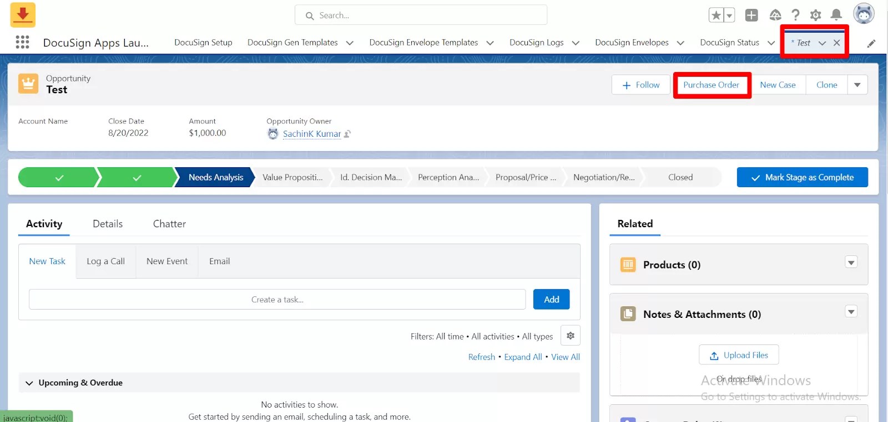
Task: Select the Activity tab
Action: point(44,224)
